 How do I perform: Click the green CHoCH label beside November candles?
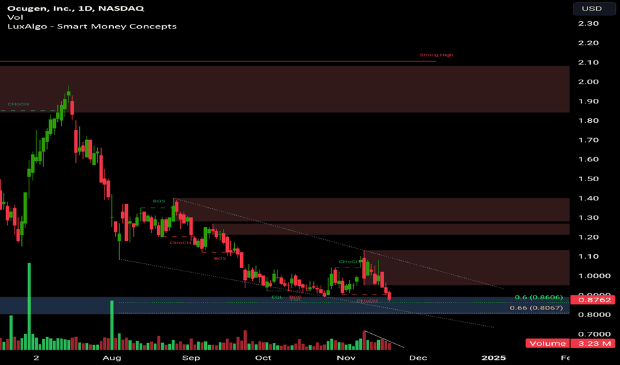tap(349, 261)
